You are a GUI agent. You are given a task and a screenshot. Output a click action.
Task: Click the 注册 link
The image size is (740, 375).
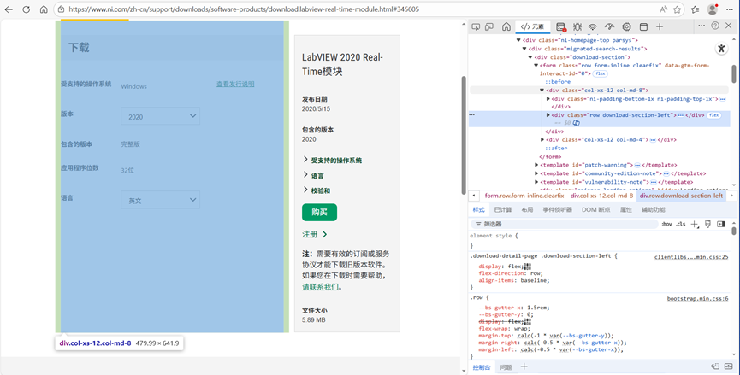[x=314, y=234]
